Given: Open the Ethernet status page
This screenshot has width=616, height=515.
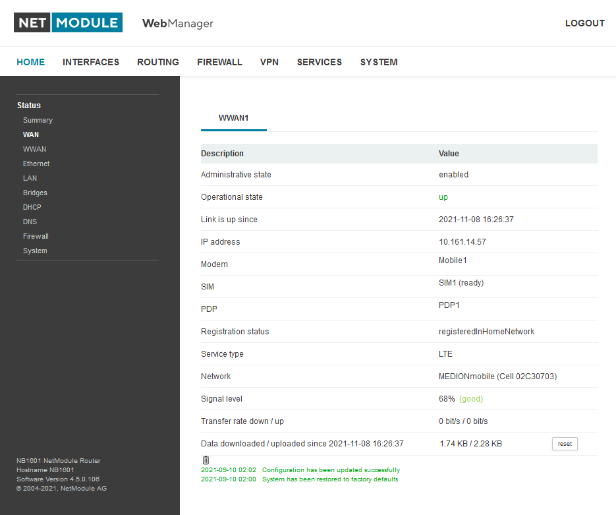Looking at the screenshot, I should pos(36,164).
